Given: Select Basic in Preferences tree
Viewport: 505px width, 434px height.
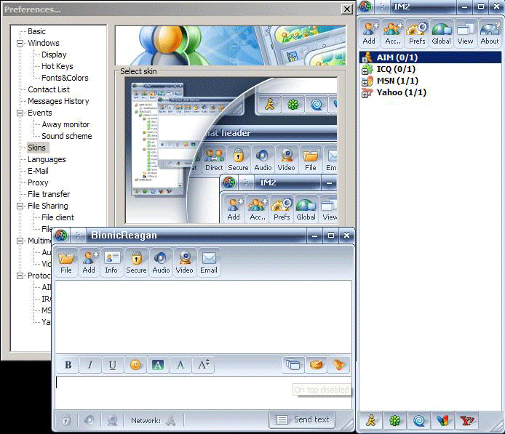Looking at the screenshot, I should (36, 31).
